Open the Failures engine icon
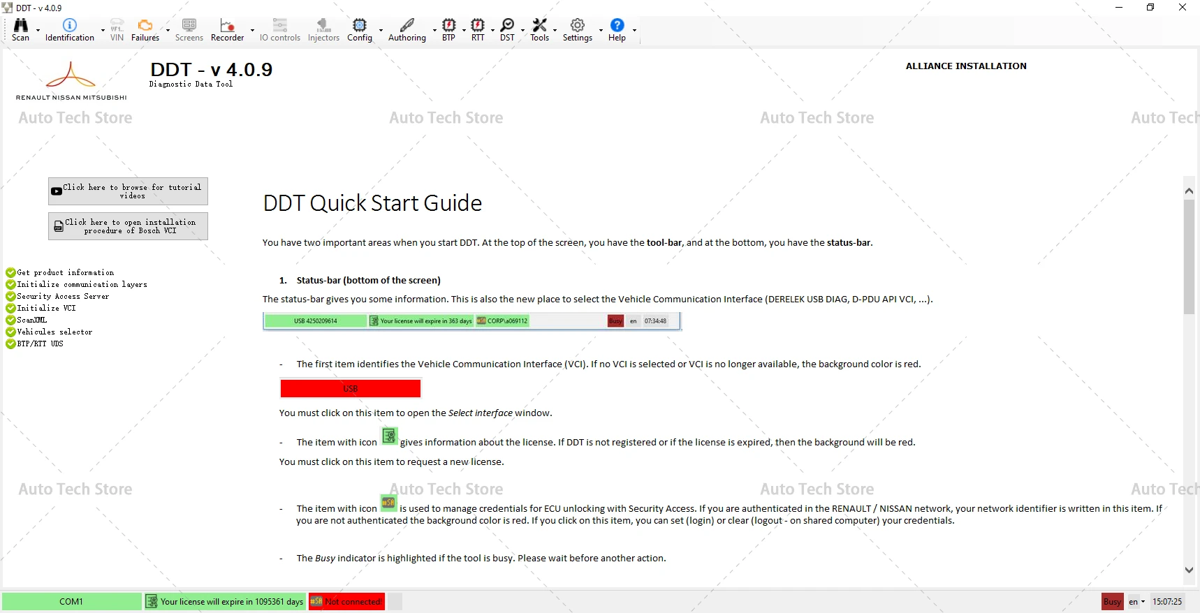The image size is (1200, 613). coord(145,30)
